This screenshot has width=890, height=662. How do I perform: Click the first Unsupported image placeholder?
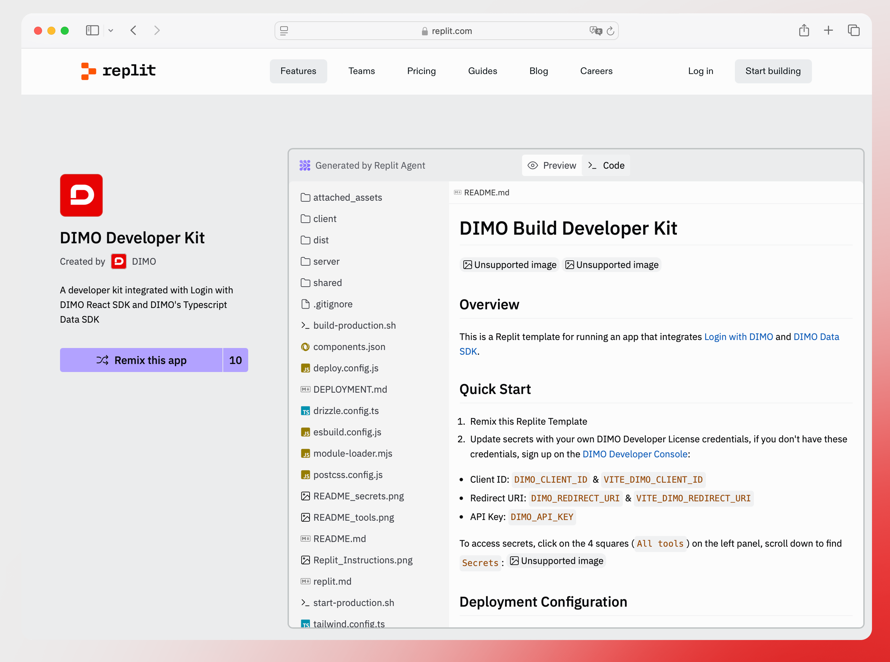[509, 264]
